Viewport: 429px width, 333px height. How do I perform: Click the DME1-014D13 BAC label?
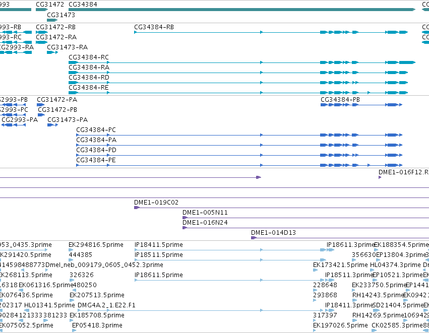(x=273, y=233)
